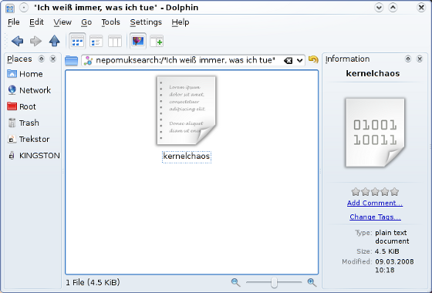Zoom in with the plus magnifier
This screenshot has height=293, width=432.
coord(312,282)
